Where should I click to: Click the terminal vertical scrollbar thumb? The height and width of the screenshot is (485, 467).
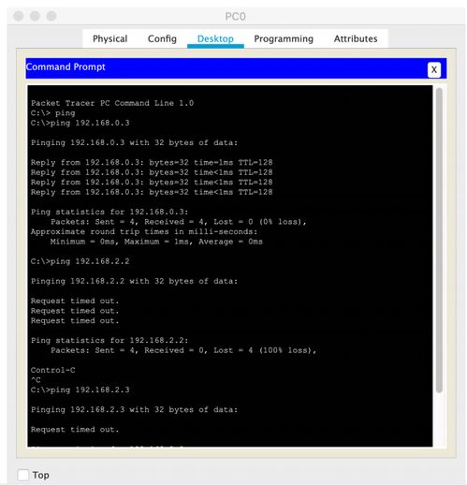click(439, 240)
